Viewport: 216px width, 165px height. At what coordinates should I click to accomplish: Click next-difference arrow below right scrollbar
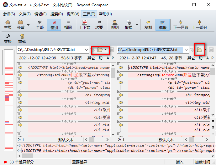pyautogui.click(x=213, y=134)
